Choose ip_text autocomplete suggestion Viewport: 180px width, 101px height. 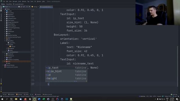pos(66,68)
